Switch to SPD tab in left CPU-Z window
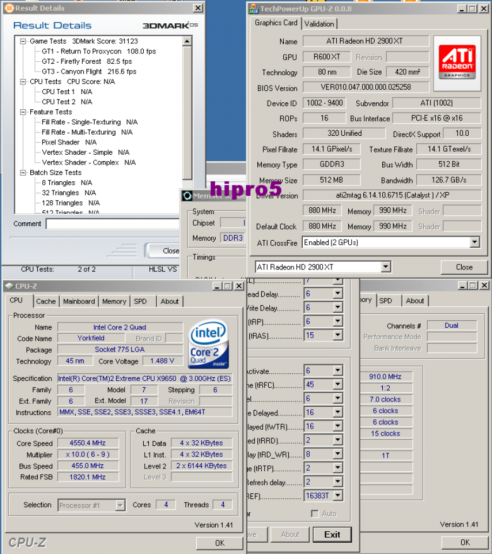Viewport: 492px width, 554px height. pos(140,301)
